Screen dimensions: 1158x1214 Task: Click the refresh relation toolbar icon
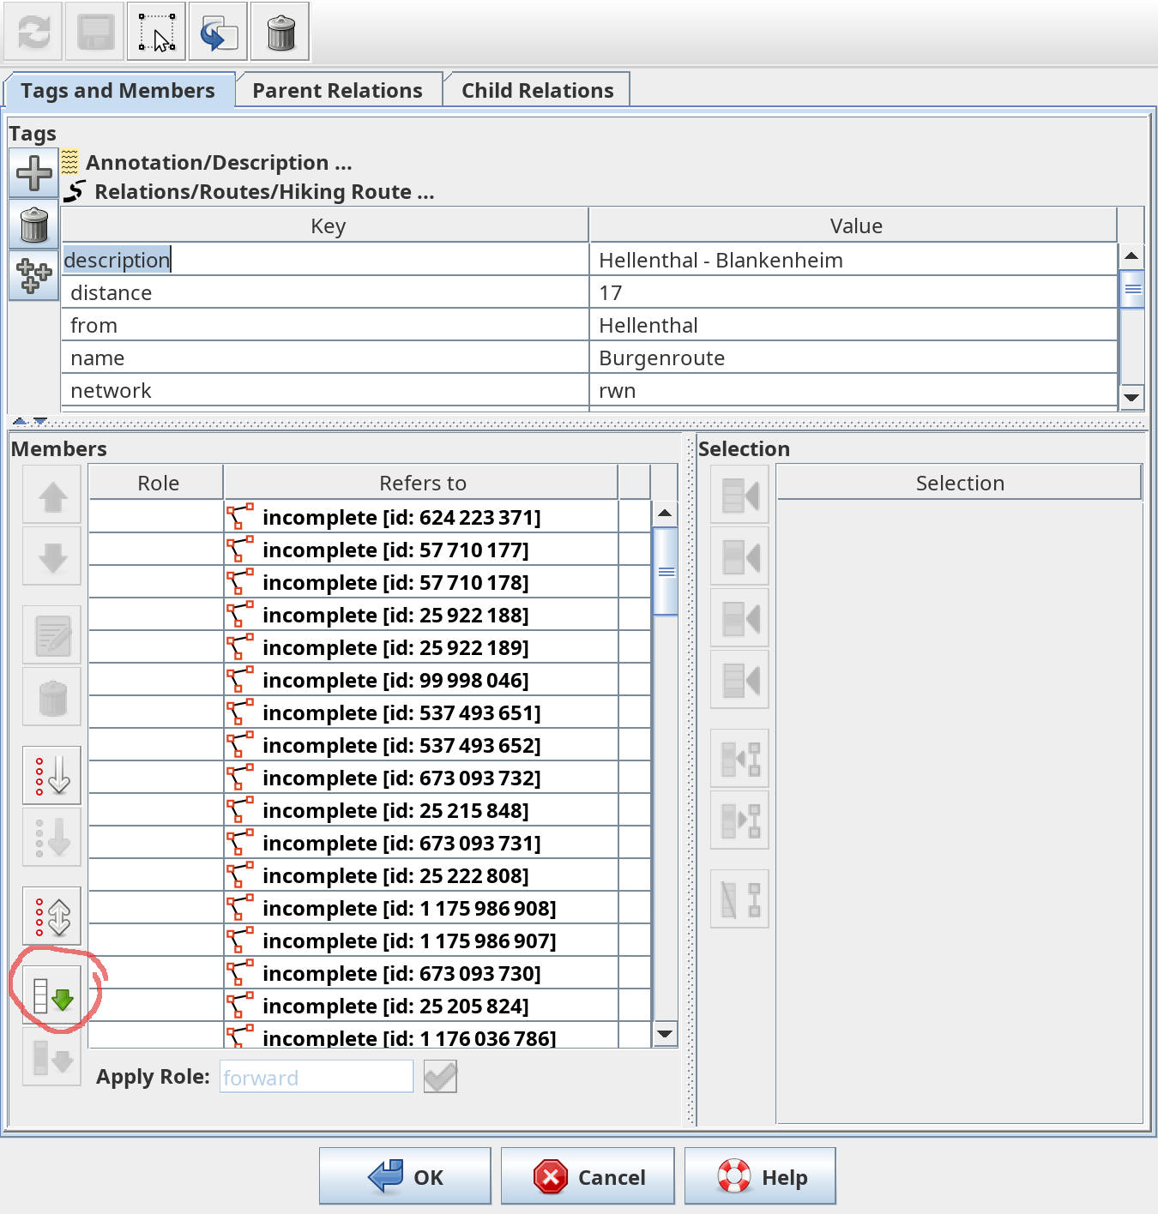(x=33, y=32)
